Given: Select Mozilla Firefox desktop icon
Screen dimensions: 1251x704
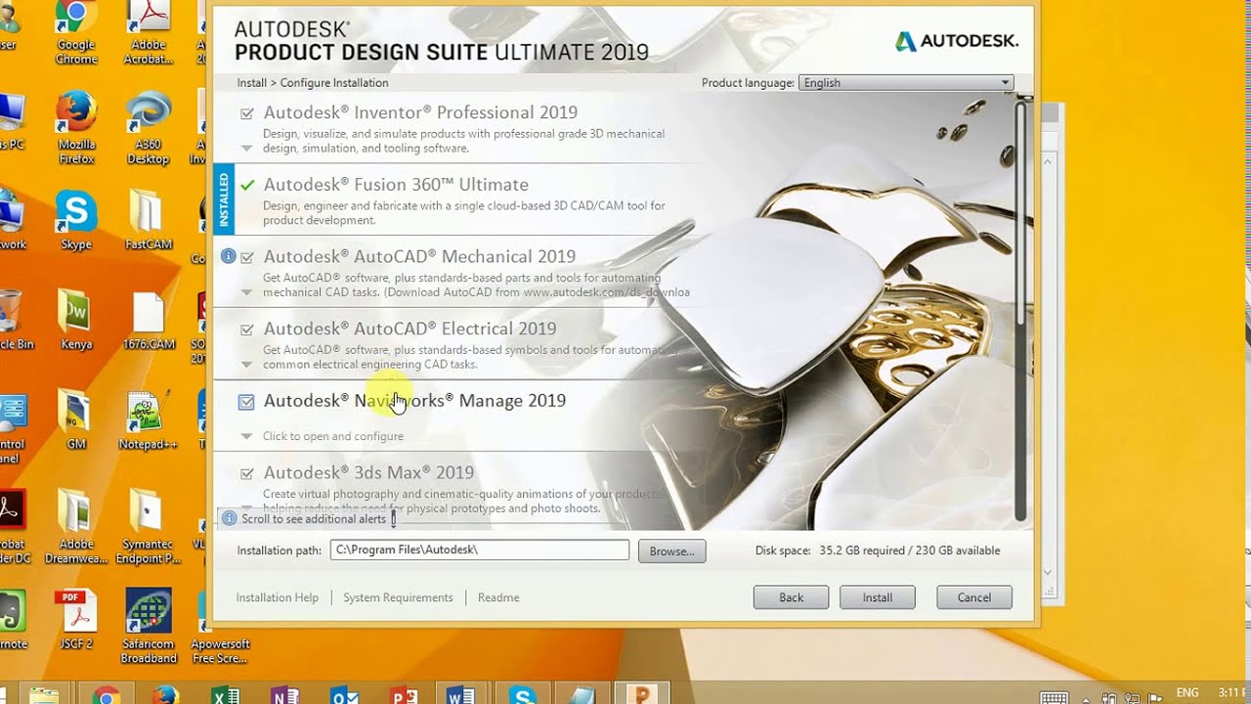Looking at the screenshot, I should (x=76, y=128).
